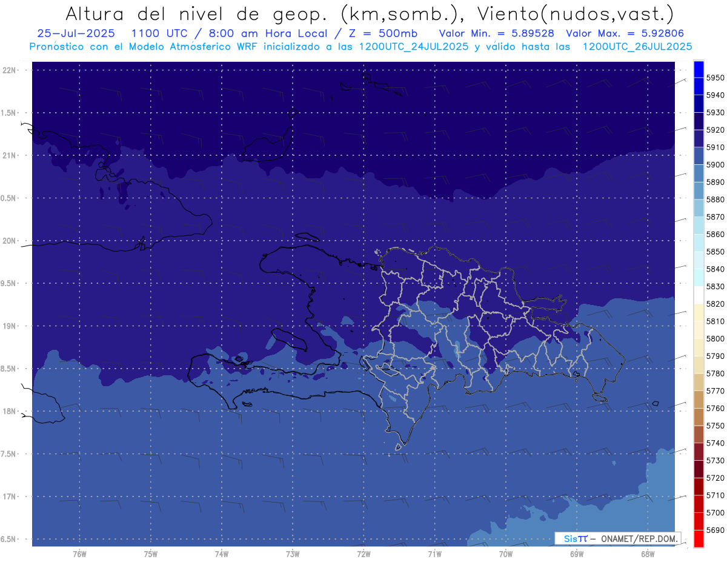The width and height of the screenshot is (727, 562).
Task: Click the '17N' latitude label
Action: pyautogui.click(x=9, y=497)
